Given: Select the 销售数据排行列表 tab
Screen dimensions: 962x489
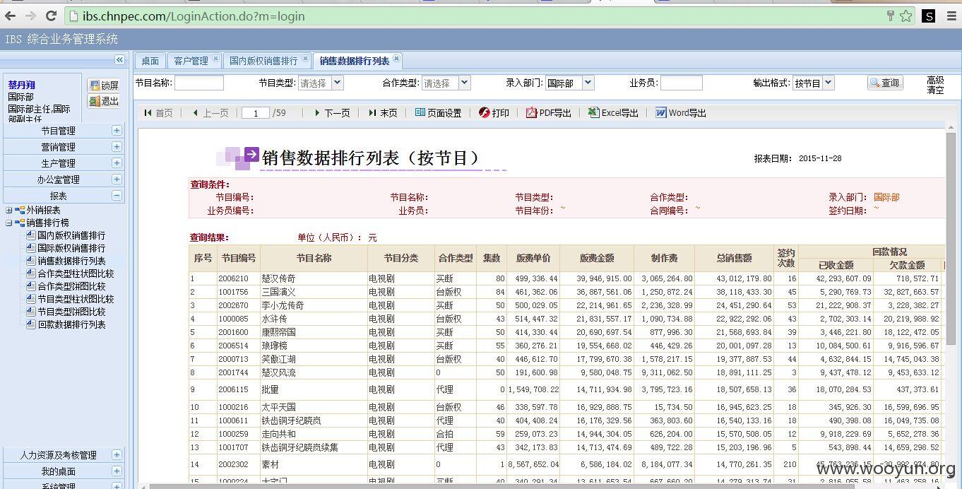Looking at the screenshot, I should pos(354,61).
